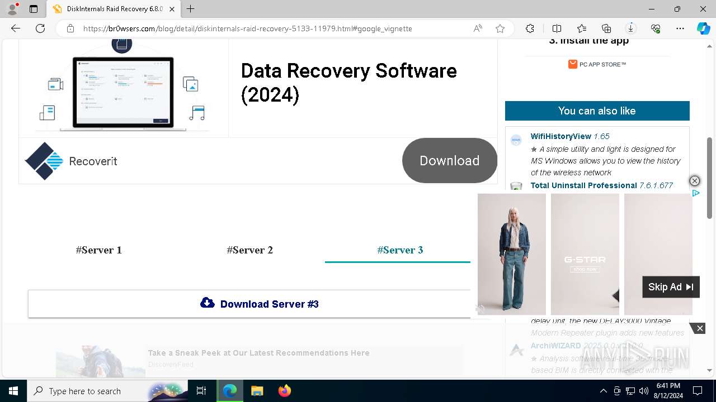Open ArchiWIZARD link
The height and width of the screenshot is (402, 716).
click(x=587, y=346)
